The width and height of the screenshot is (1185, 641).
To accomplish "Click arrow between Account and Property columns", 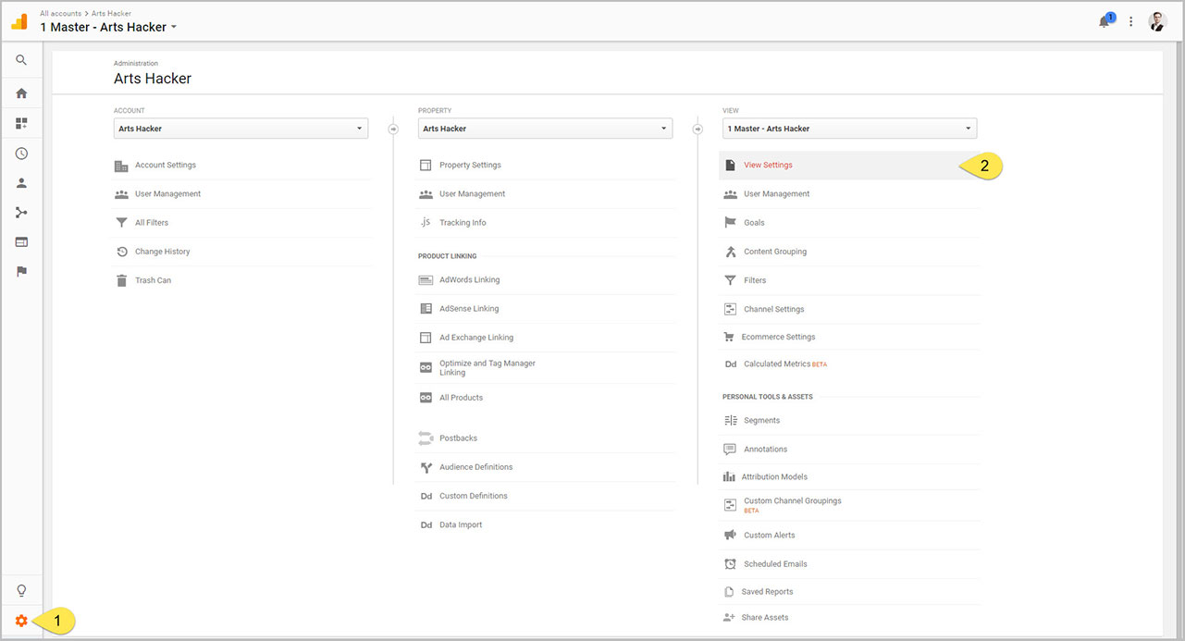I will tap(393, 129).
